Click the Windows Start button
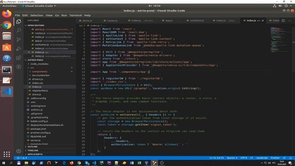 coord(3,163)
